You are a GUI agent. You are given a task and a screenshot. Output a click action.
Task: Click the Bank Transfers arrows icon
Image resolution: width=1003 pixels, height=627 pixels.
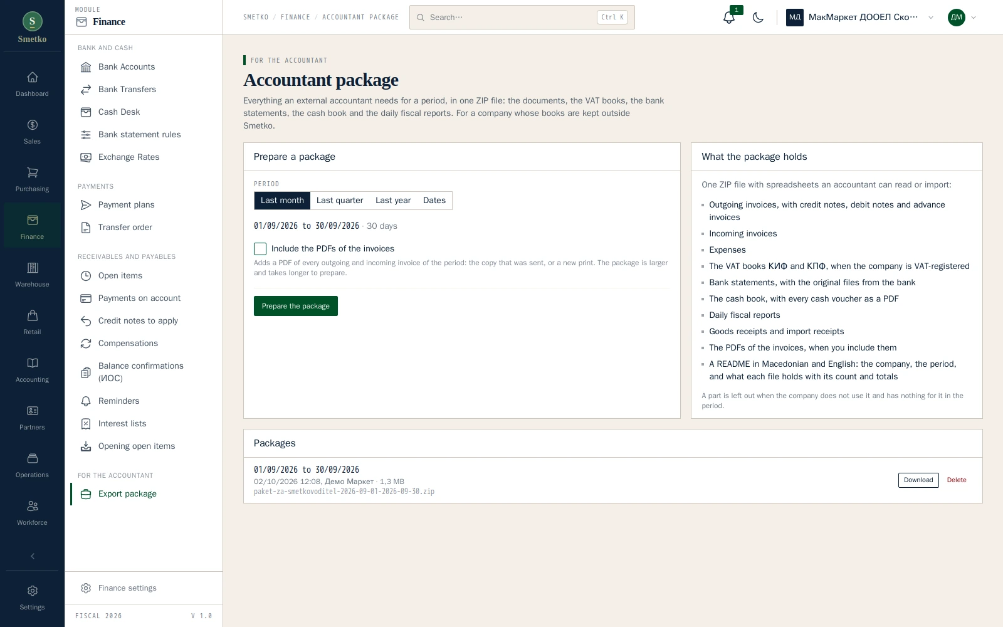pyautogui.click(x=86, y=90)
